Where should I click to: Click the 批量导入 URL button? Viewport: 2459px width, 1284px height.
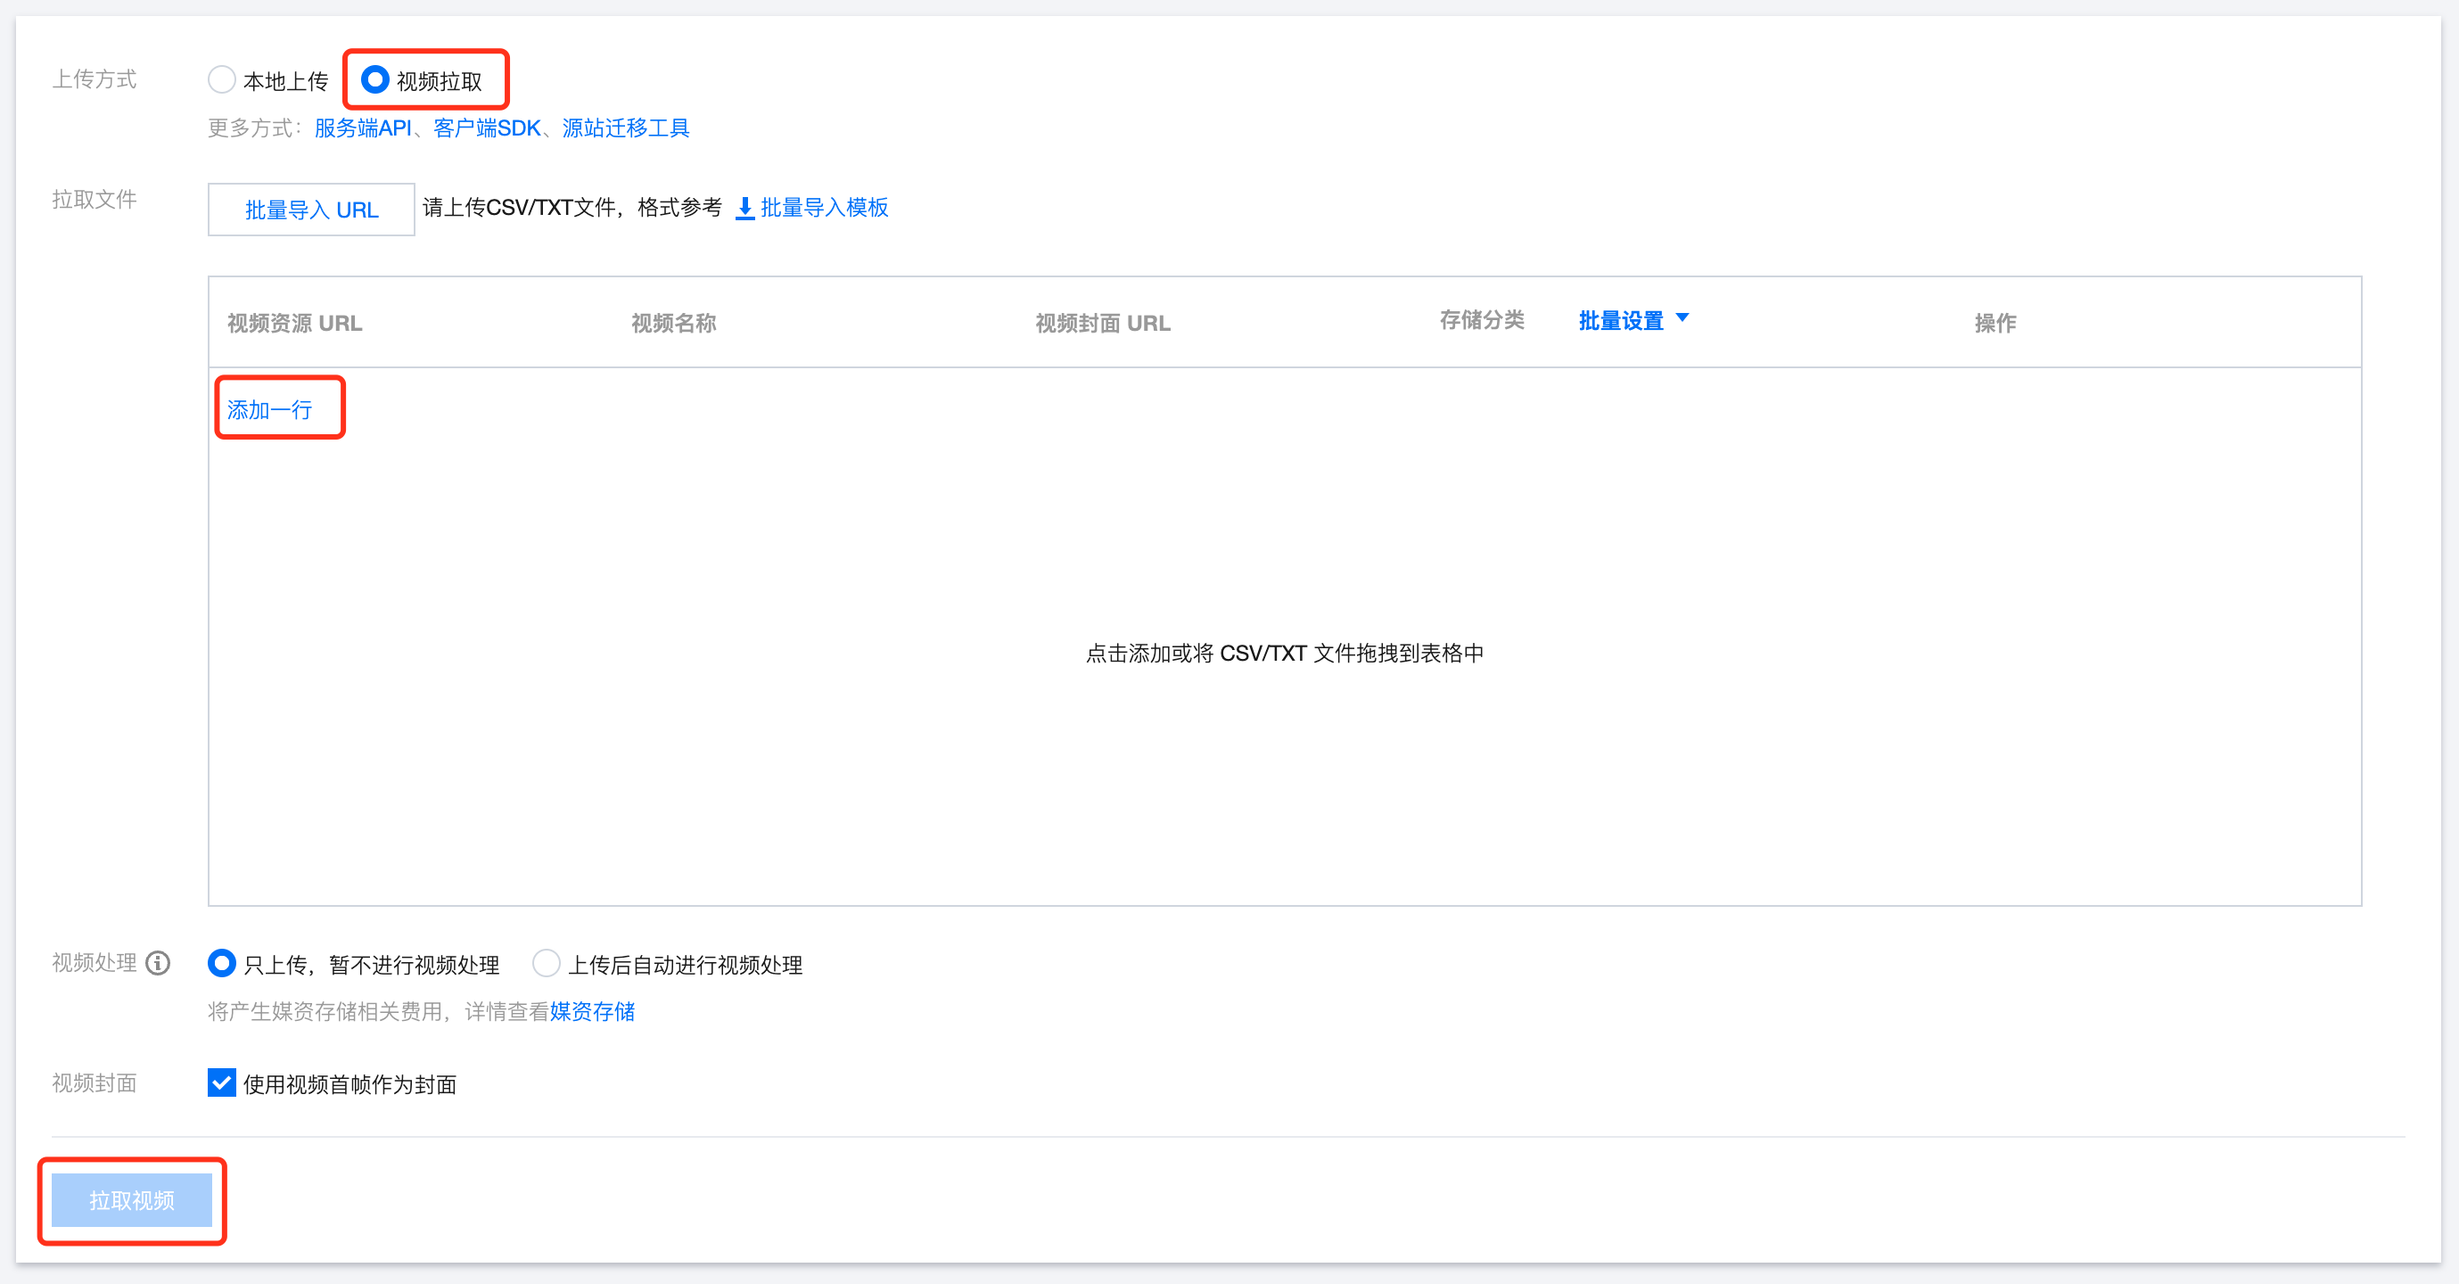pos(311,209)
